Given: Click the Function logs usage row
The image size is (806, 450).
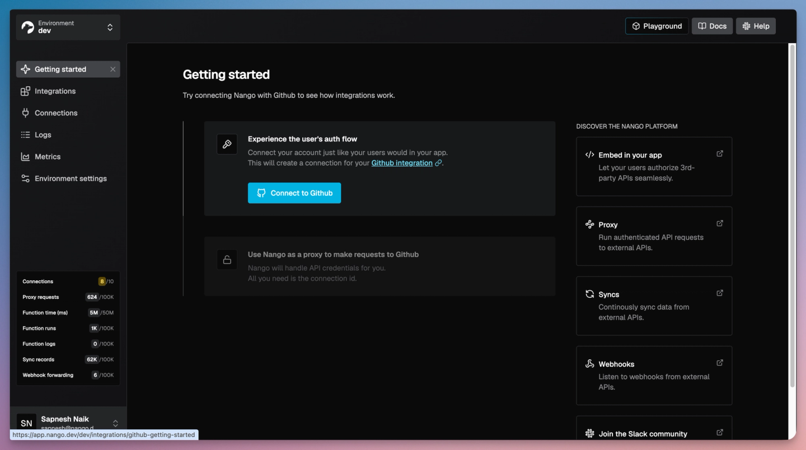Looking at the screenshot, I should 68,344.
